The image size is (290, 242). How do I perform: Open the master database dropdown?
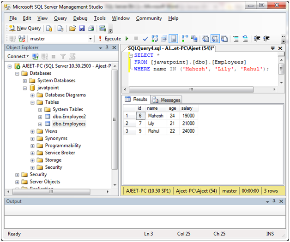90,39
